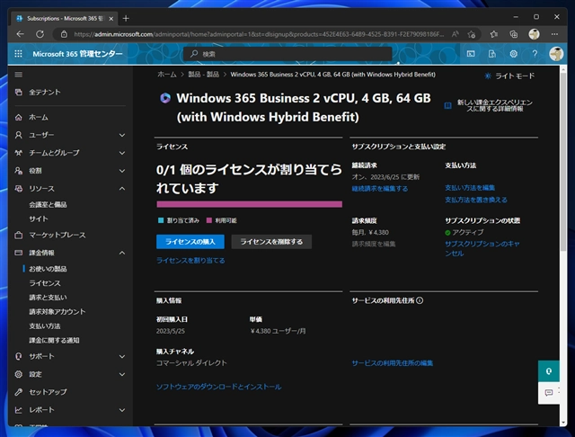
Task: Open browser collections icon
Action: pyautogui.click(x=514, y=34)
